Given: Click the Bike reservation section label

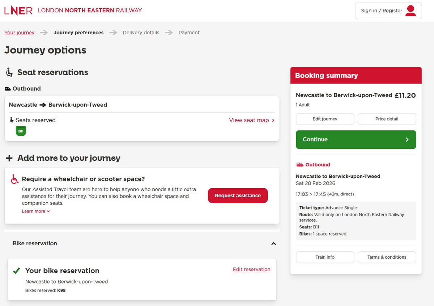Looking at the screenshot, I should coord(35,243).
